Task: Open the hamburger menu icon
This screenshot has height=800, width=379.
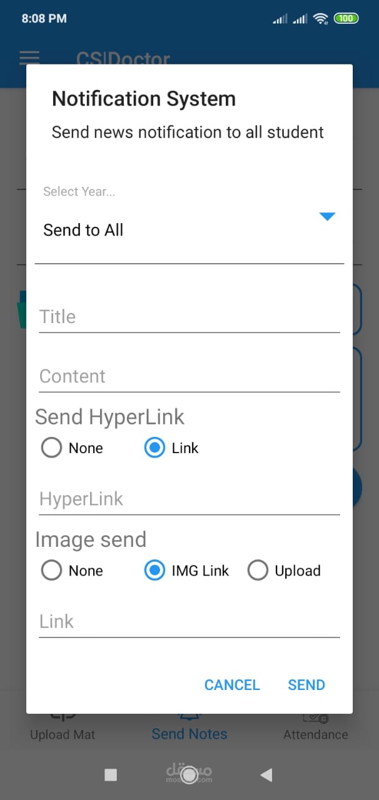Action: [x=29, y=58]
